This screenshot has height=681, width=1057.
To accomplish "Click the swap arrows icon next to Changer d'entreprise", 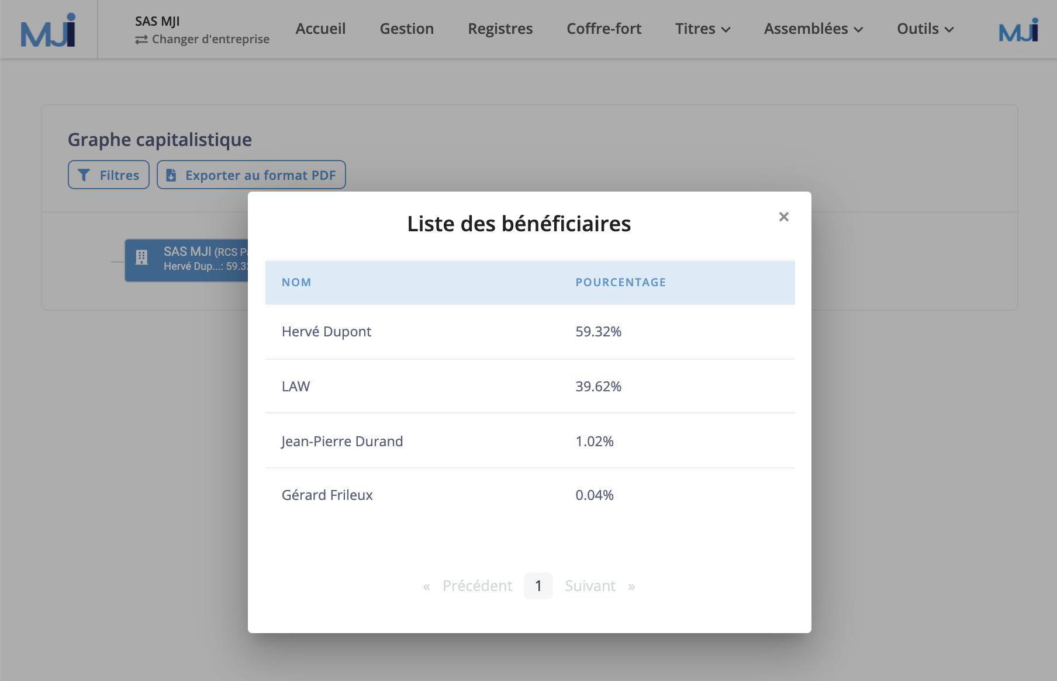I will click(x=139, y=39).
